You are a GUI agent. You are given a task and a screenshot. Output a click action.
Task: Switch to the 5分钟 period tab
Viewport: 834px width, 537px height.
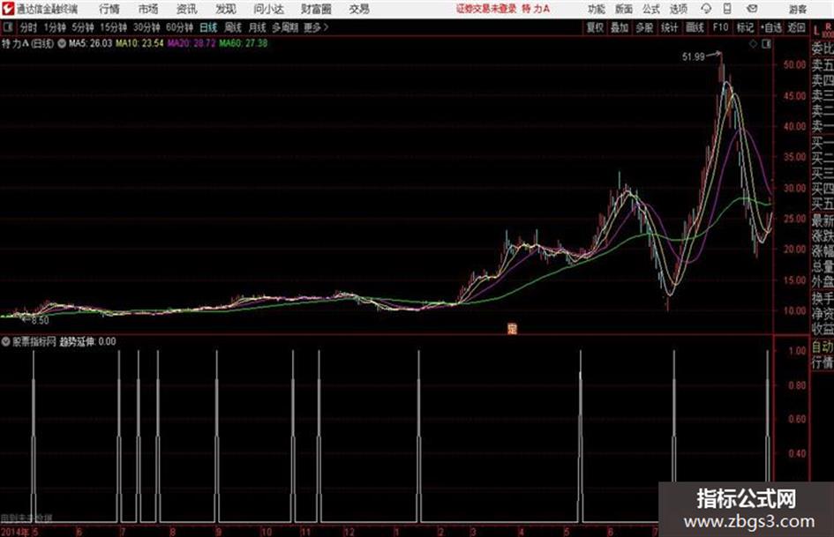pyautogui.click(x=83, y=27)
